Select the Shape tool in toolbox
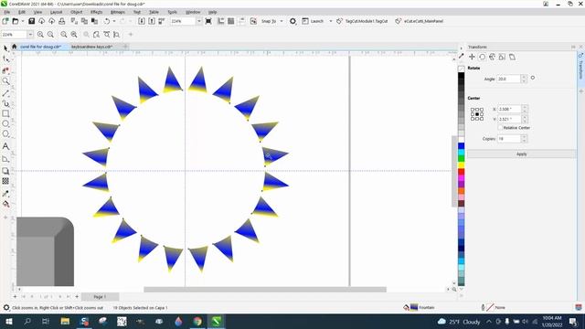The height and width of the screenshot is (329, 585). 5,58
